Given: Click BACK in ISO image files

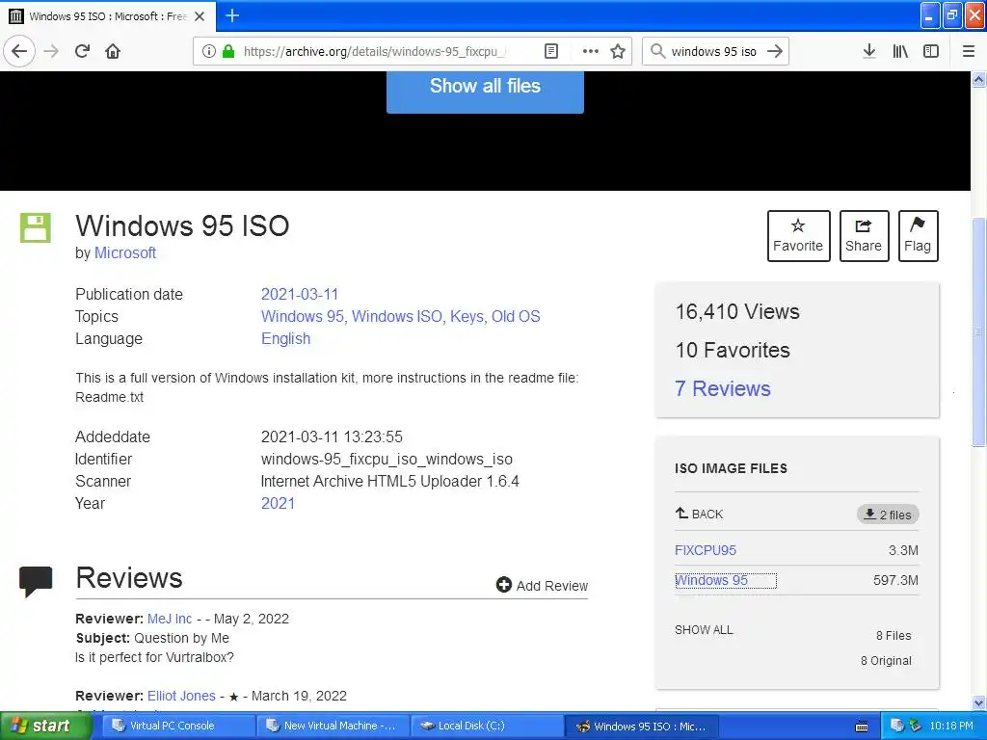Looking at the screenshot, I should click(x=699, y=515).
